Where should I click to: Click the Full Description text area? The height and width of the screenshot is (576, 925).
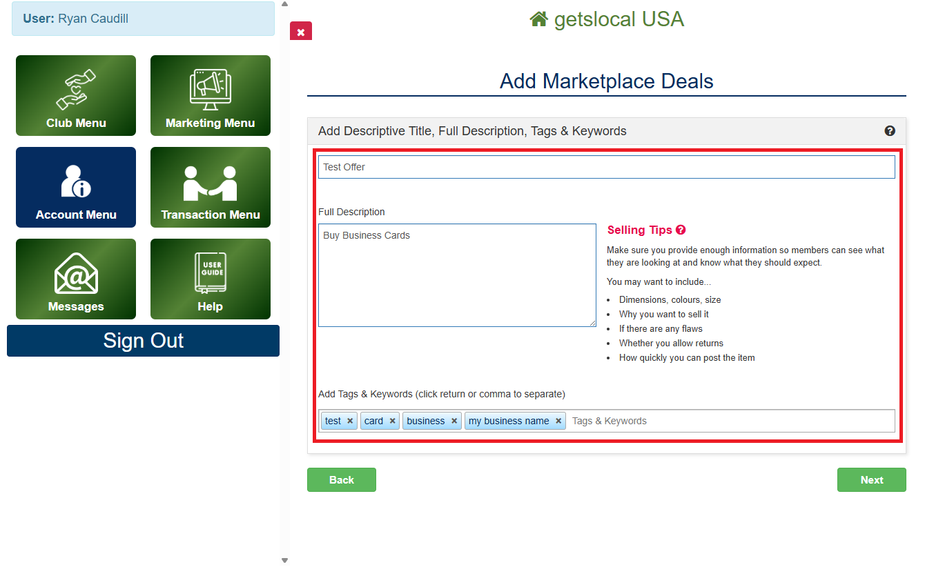click(x=457, y=275)
